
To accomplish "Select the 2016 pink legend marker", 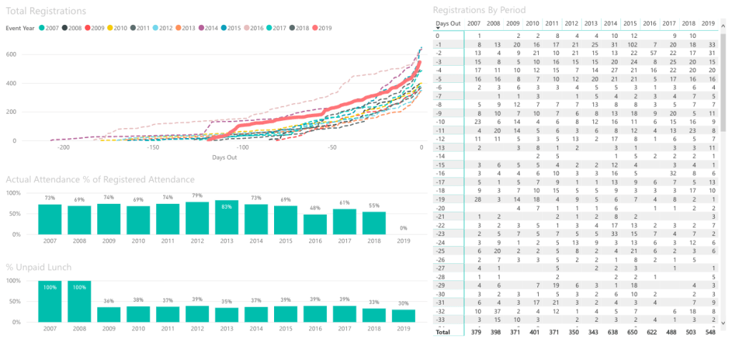I will tap(247, 28).
